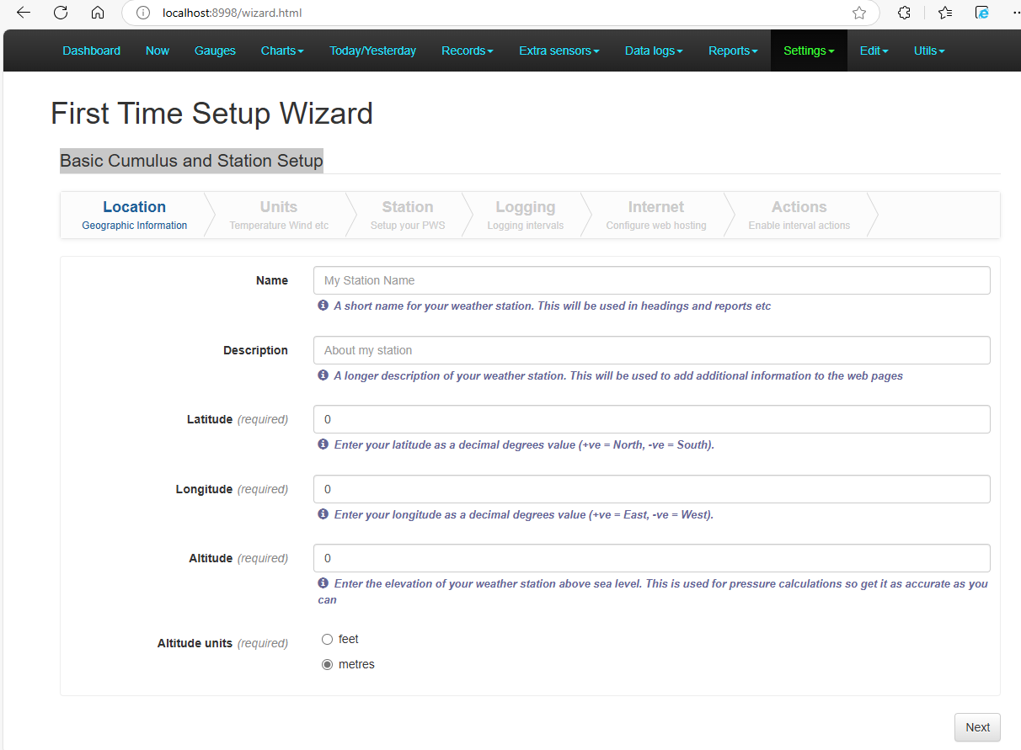Click the Next button
The height and width of the screenshot is (750, 1021).
click(977, 727)
